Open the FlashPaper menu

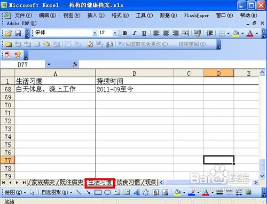tap(197, 15)
